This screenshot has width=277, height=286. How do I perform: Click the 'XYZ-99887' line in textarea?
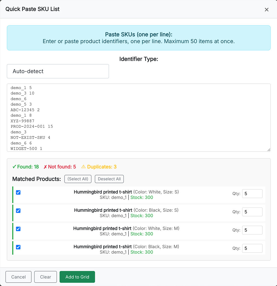point(23,121)
